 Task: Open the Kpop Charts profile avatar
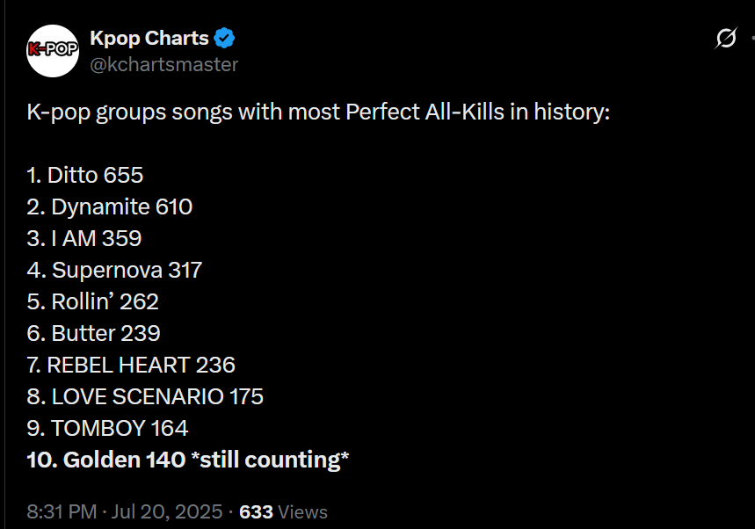click(x=53, y=51)
